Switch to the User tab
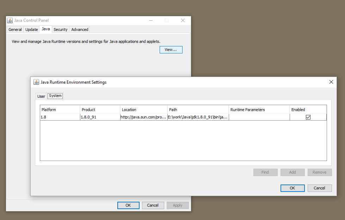The height and width of the screenshot is (220, 345). point(41,96)
